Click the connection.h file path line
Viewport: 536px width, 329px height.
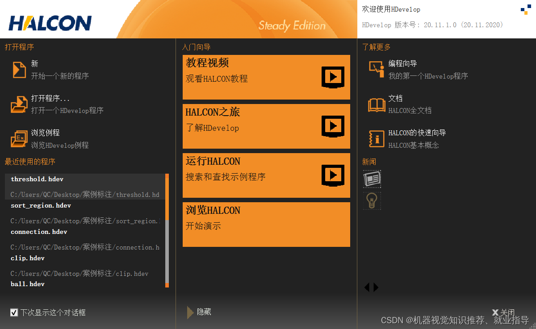85,247
